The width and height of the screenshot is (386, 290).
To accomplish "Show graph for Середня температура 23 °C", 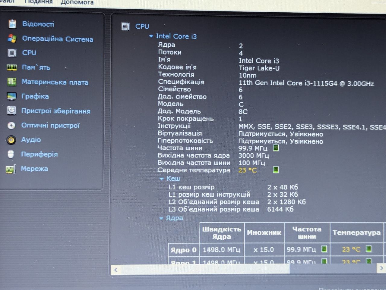I will pos(276,170).
